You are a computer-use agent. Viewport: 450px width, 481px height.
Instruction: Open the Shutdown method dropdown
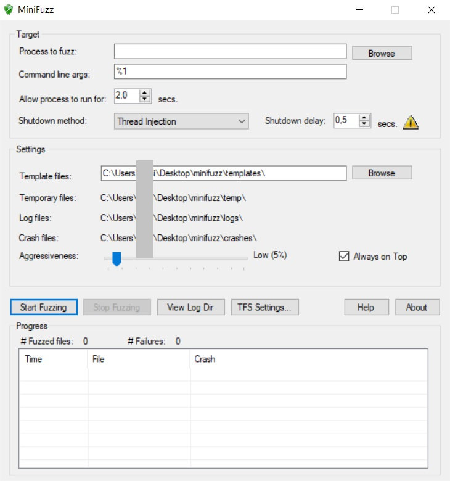181,121
